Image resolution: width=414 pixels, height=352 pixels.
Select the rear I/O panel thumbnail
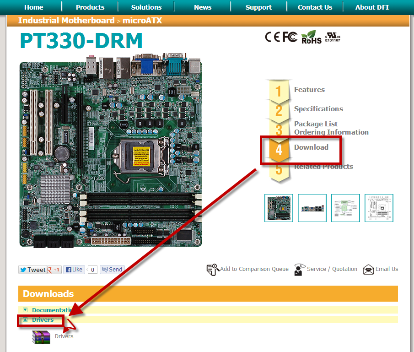(x=312, y=208)
